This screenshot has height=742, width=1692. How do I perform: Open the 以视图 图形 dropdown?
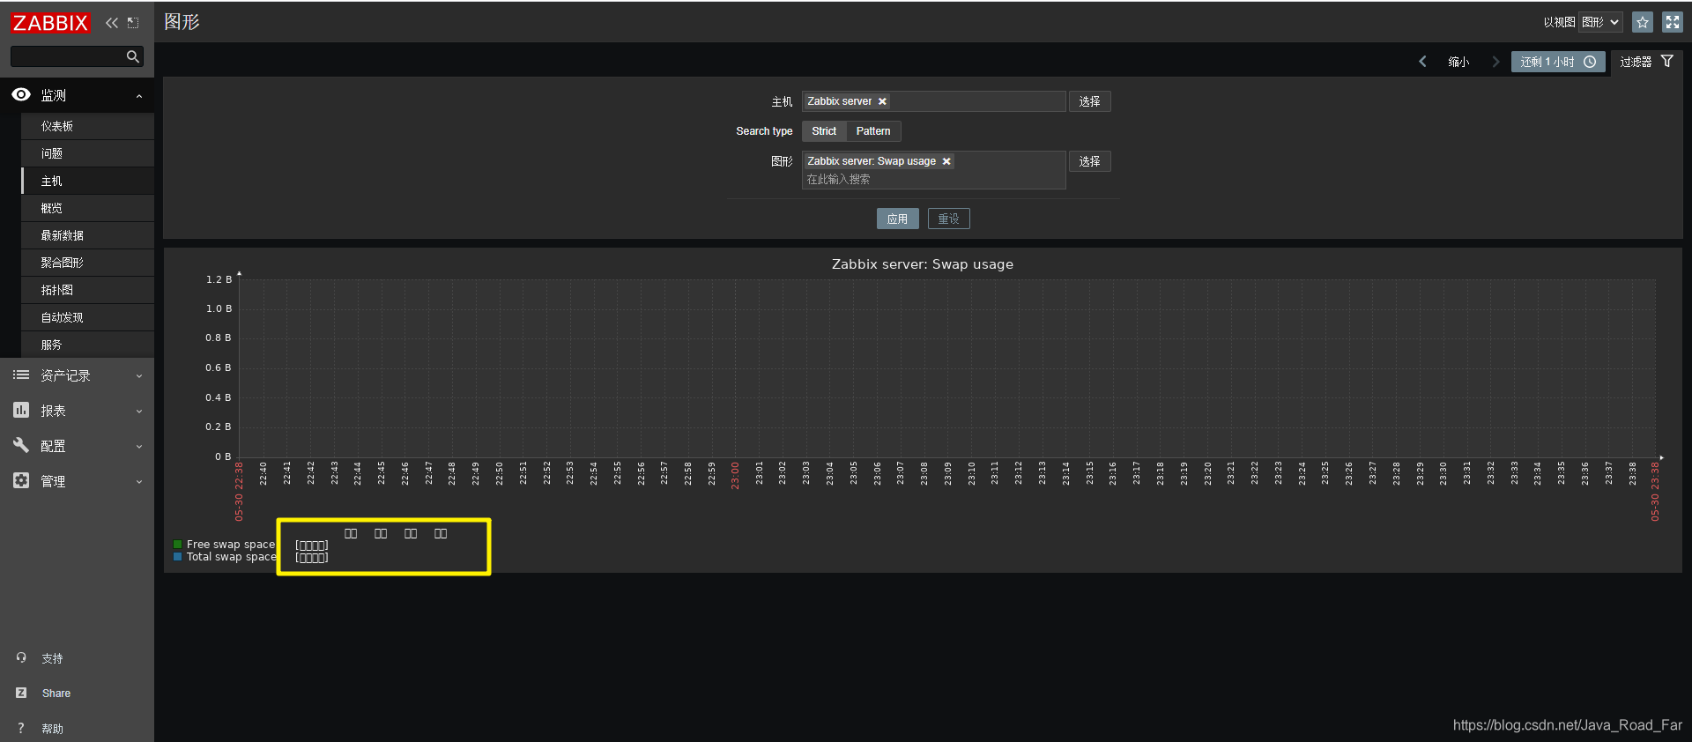click(1600, 22)
